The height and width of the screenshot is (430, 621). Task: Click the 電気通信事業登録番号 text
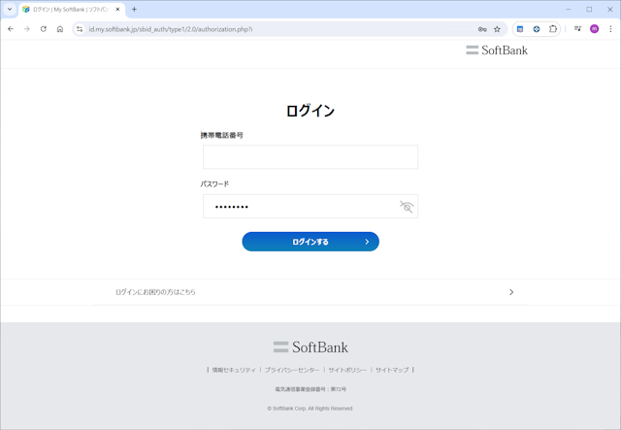click(310, 389)
